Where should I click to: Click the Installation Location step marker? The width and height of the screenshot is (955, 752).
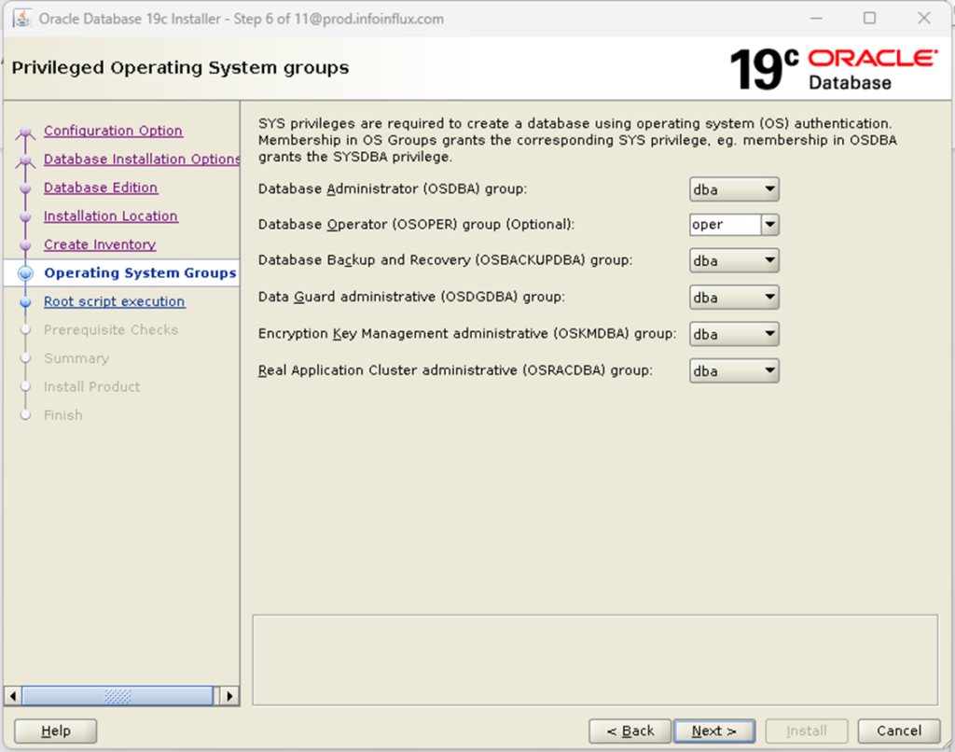(x=27, y=216)
